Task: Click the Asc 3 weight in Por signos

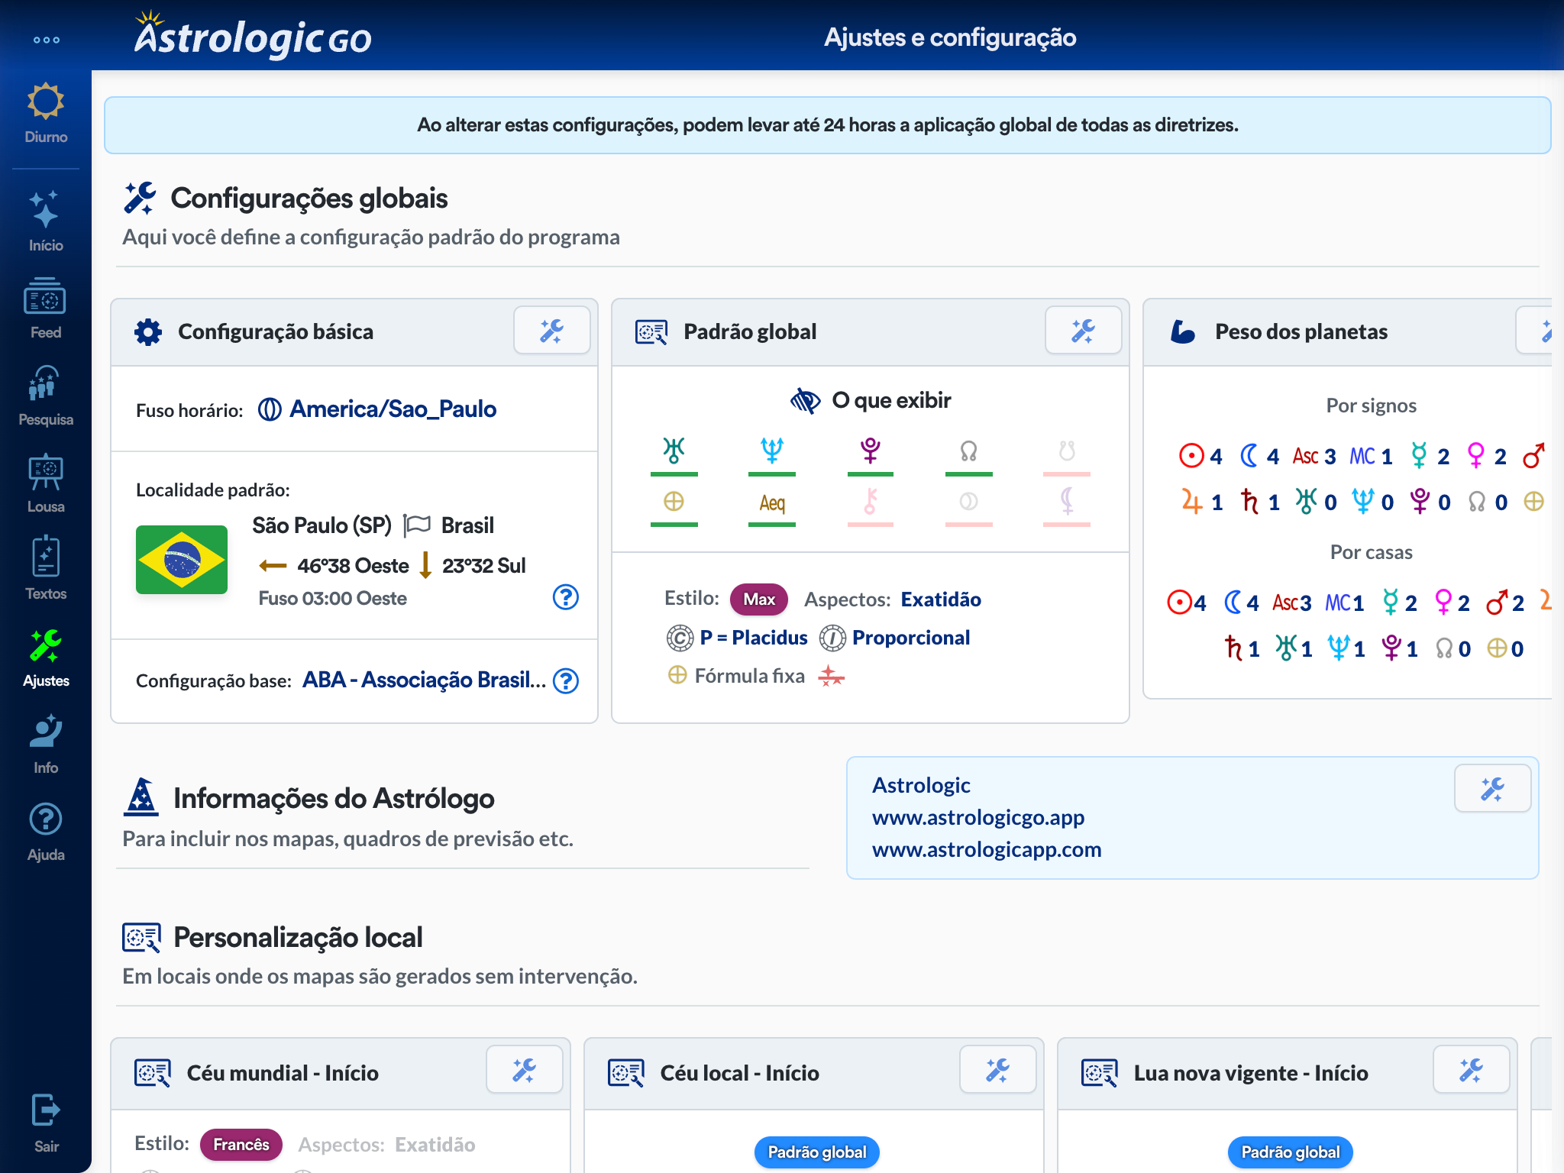Action: coord(1314,456)
